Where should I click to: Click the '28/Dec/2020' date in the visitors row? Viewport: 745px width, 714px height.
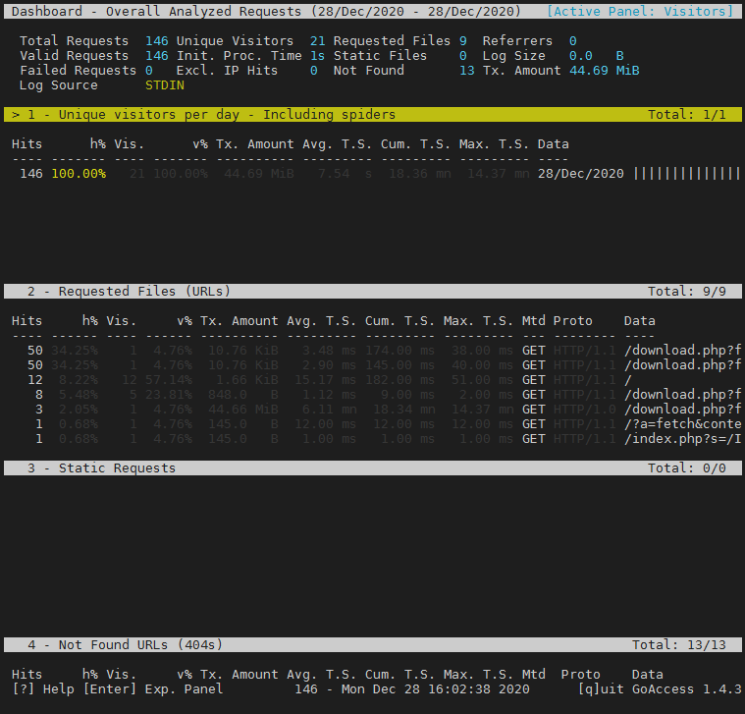point(581,174)
